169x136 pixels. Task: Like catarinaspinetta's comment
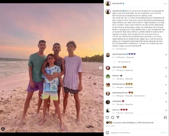(x=166, y=55)
